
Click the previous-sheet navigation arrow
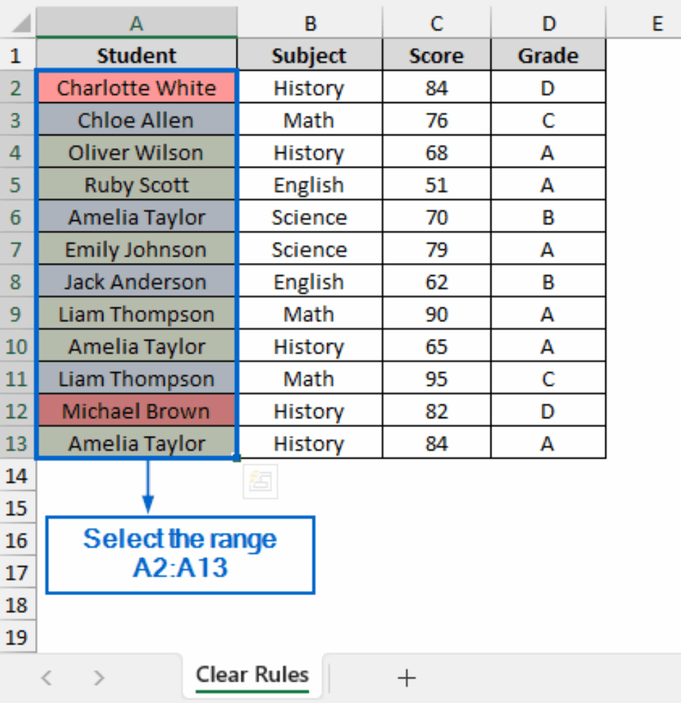pyautogui.click(x=46, y=678)
